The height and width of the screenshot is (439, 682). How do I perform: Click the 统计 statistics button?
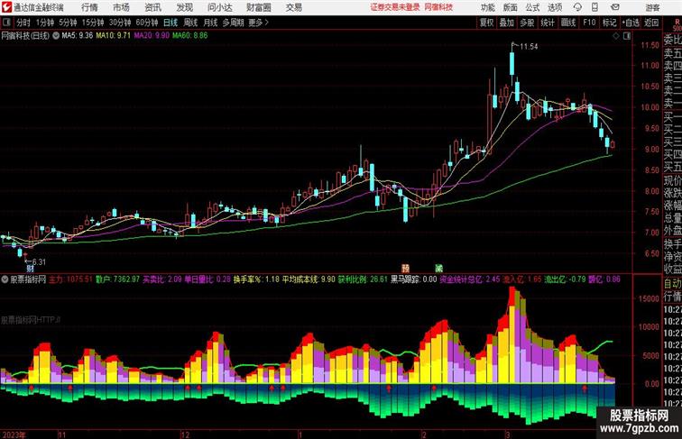coord(548,23)
